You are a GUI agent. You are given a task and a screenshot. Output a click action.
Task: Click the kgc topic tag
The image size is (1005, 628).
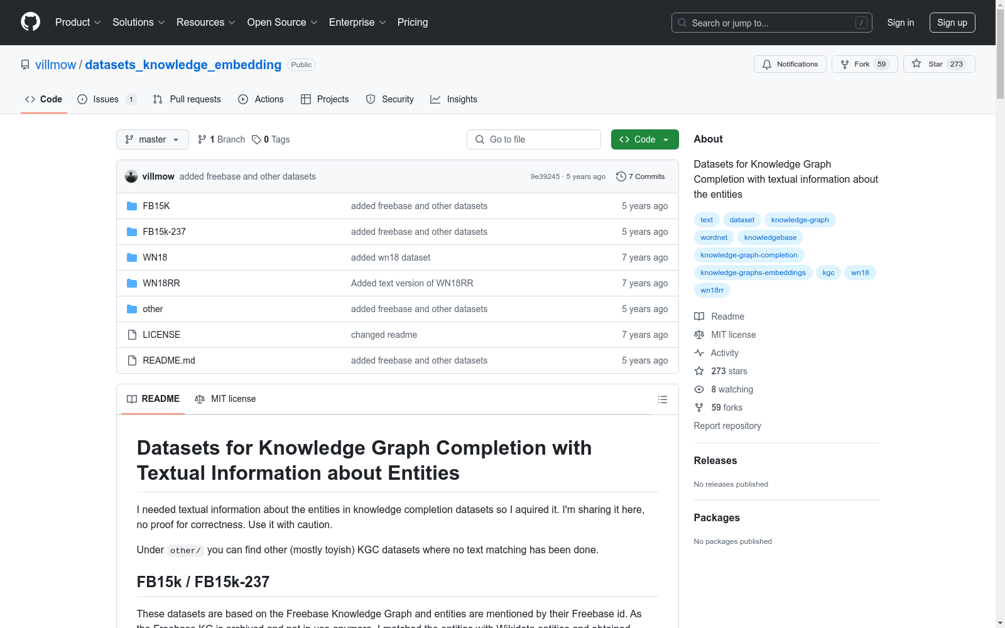tap(828, 273)
